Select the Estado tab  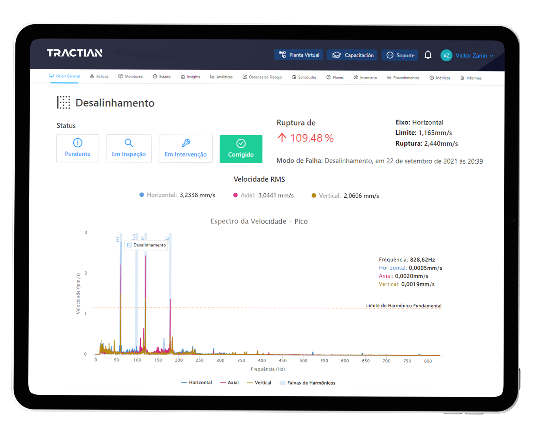[x=162, y=77]
